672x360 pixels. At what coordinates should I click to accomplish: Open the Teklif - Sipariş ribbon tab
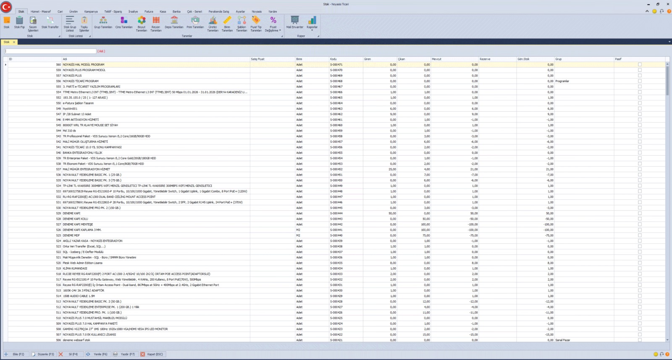(x=113, y=12)
